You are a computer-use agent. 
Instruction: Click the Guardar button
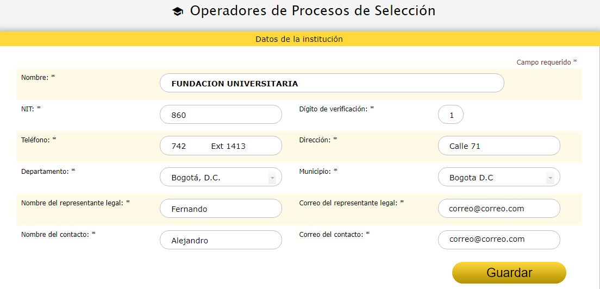(509, 273)
